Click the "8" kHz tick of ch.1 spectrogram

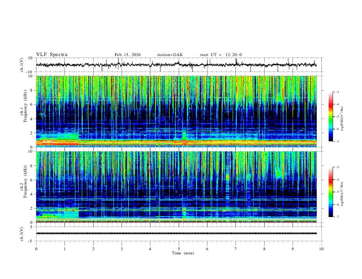[x=32, y=90]
